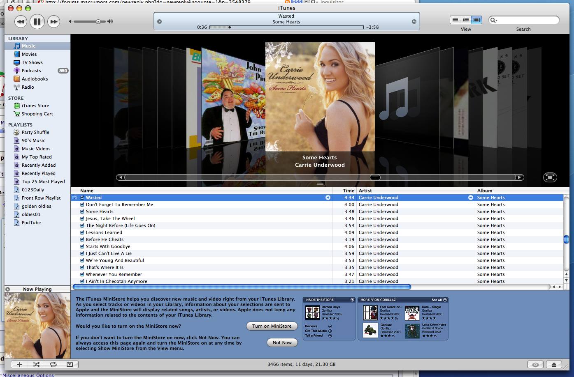This screenshot has height=377, width=574.
Task: Open the eye browse button
Action: click(535, 365)
